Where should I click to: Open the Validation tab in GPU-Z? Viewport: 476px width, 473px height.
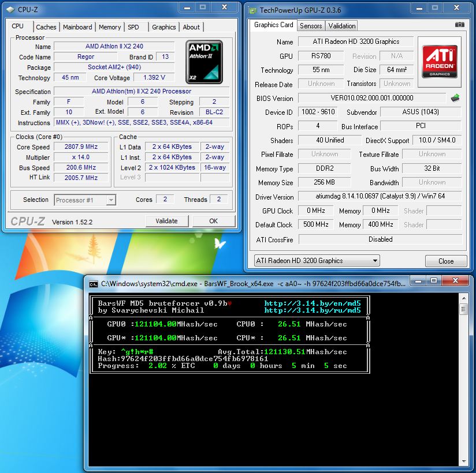[342, 26]
